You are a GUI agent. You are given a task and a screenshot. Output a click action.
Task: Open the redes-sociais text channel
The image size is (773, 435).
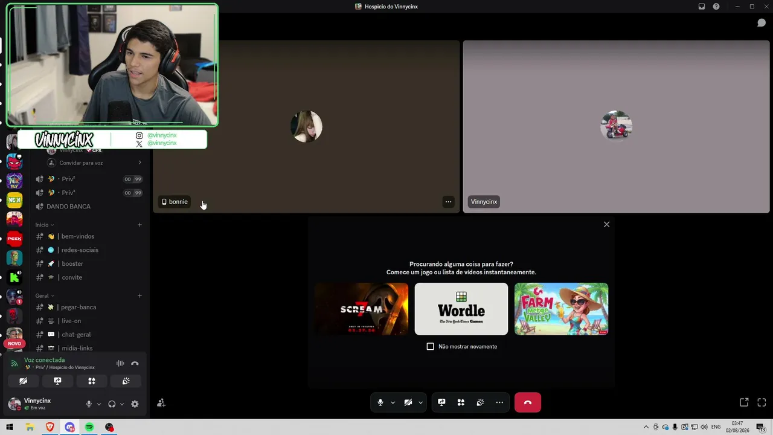click(88, 250)
